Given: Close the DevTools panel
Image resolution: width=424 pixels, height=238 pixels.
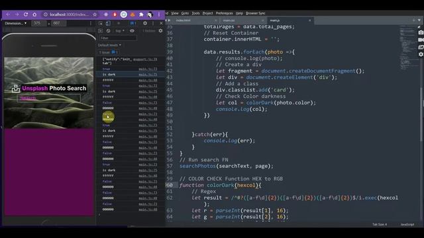Looking at the screenshot, I should pyautogui.click(x=162, y=24).
